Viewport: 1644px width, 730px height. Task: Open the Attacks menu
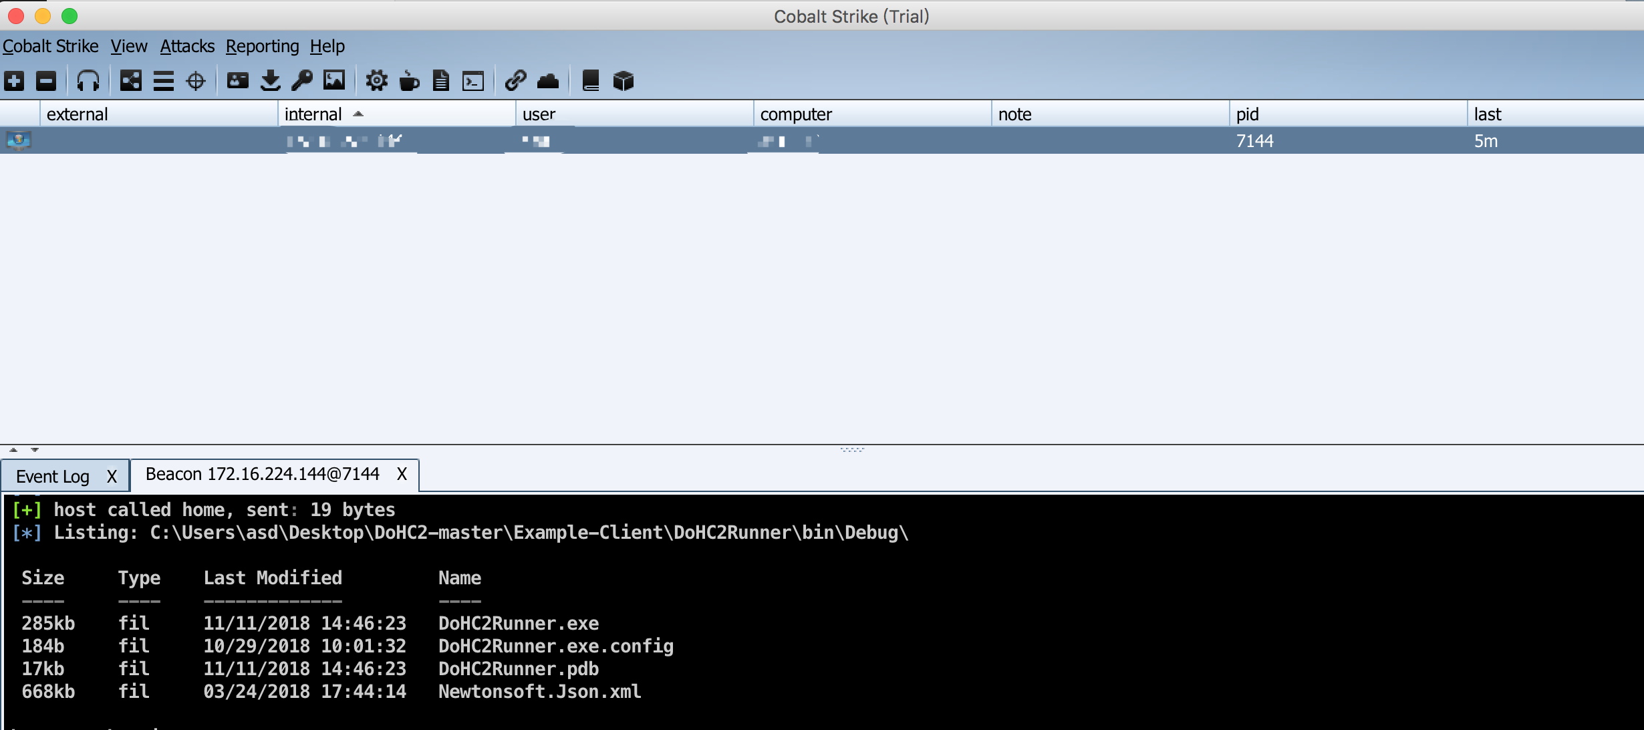click(x=187, y=46)
